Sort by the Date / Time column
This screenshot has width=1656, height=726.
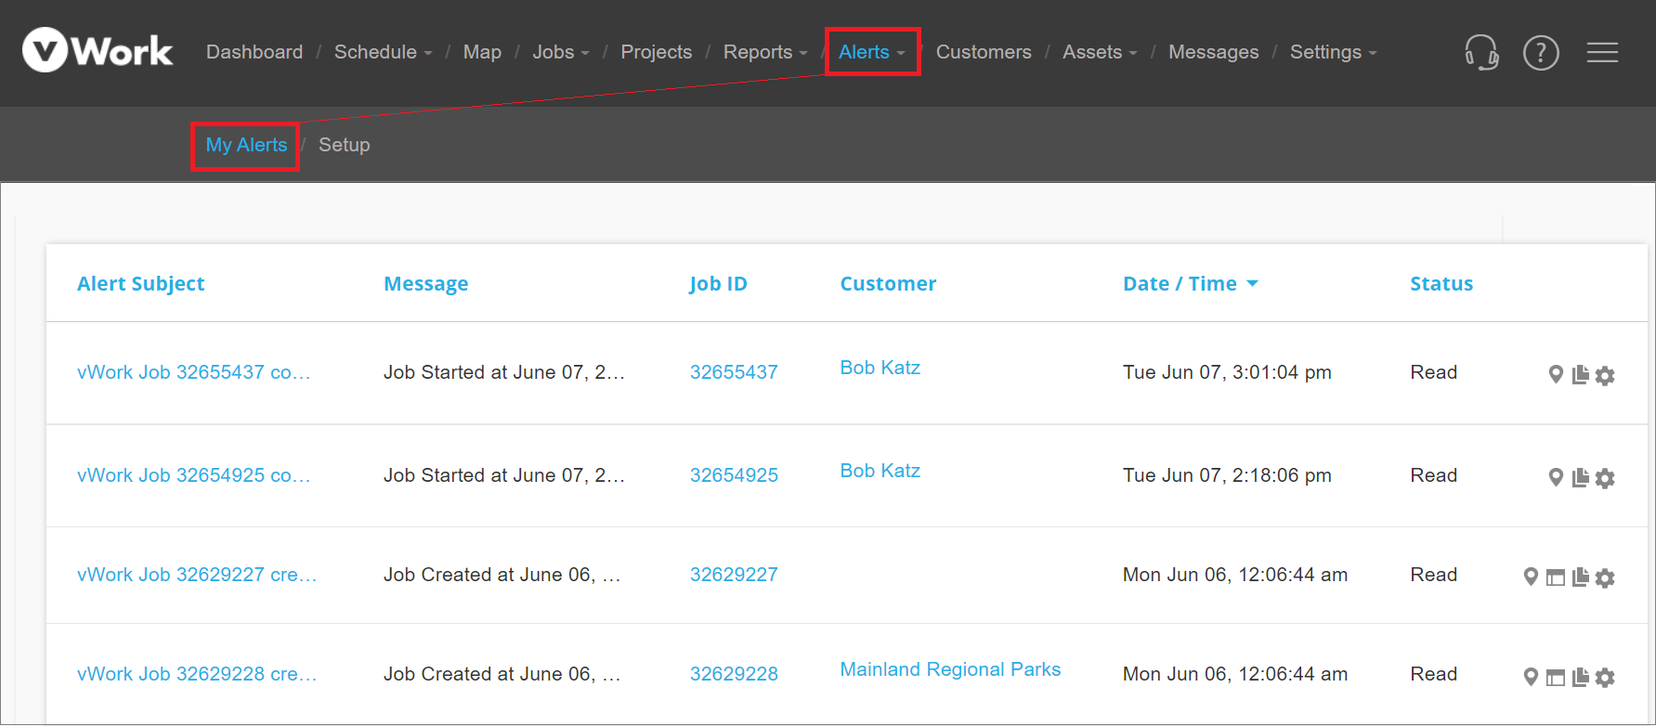pyautogui.click(x=1191, y=284)
